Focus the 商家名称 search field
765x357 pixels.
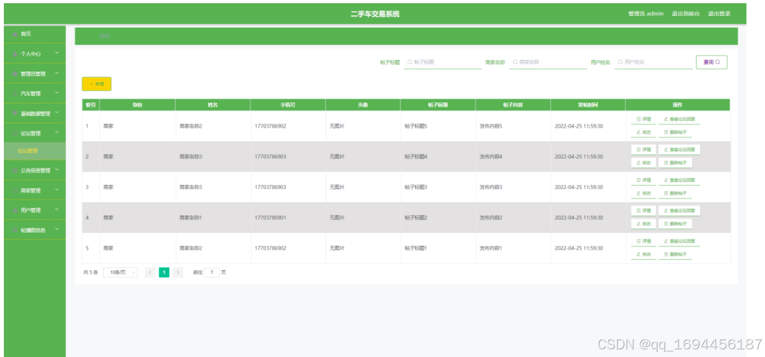548,63
